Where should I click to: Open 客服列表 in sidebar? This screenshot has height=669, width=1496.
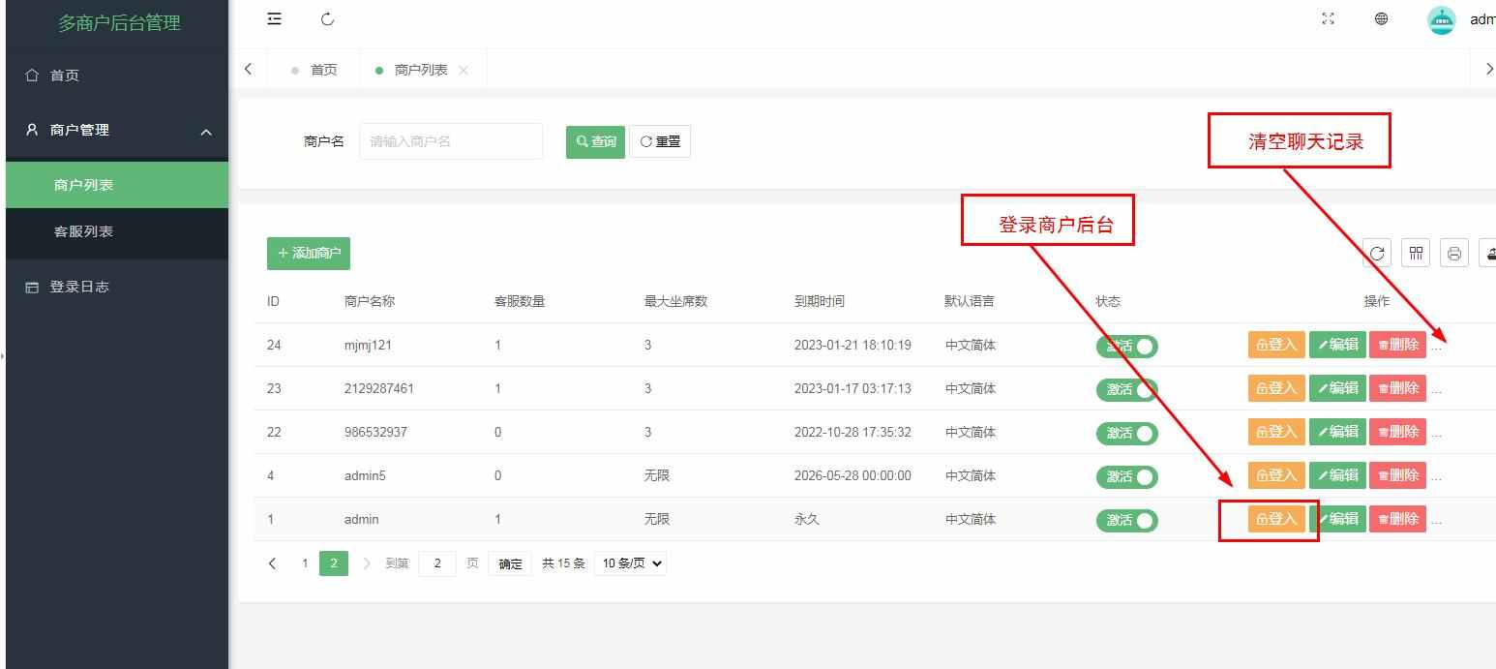(117, 231)
